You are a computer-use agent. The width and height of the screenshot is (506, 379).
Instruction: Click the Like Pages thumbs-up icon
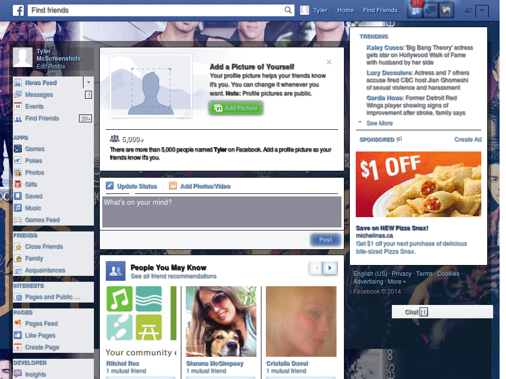[x=18, y=335]
